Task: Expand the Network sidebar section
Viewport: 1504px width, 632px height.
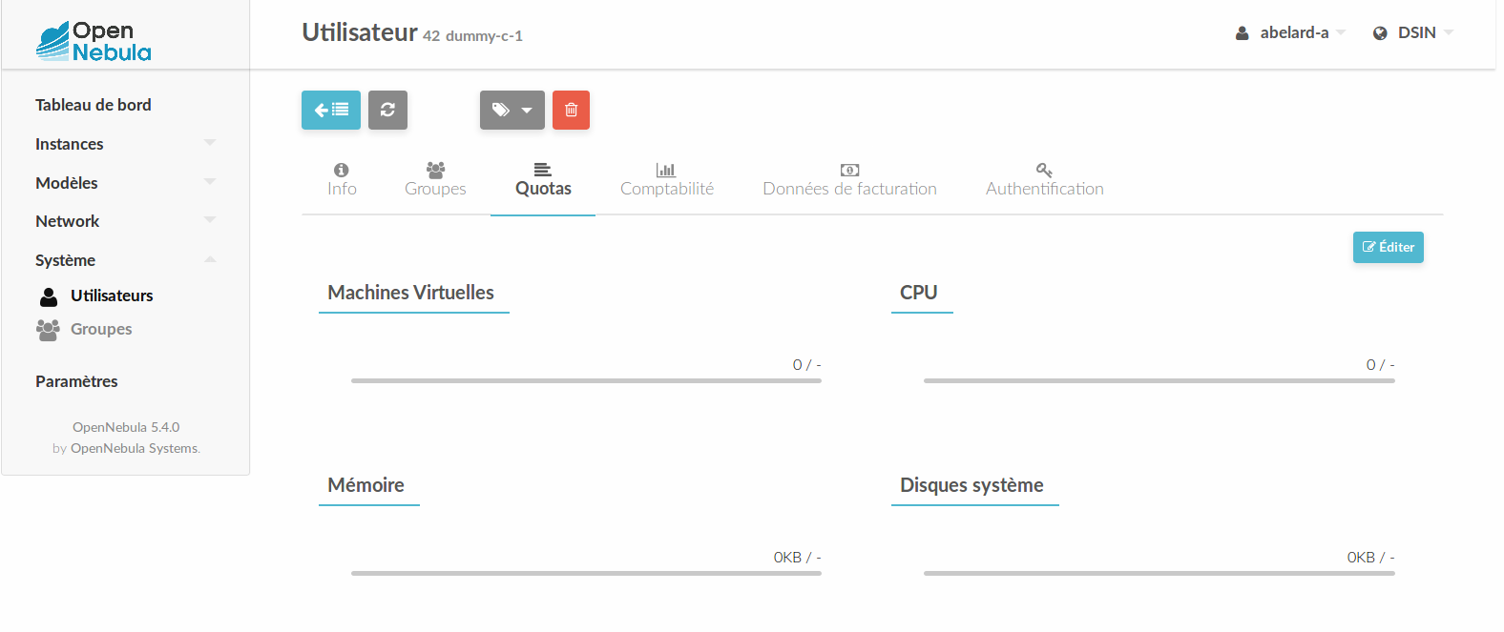Action: (x=124, y=221)
